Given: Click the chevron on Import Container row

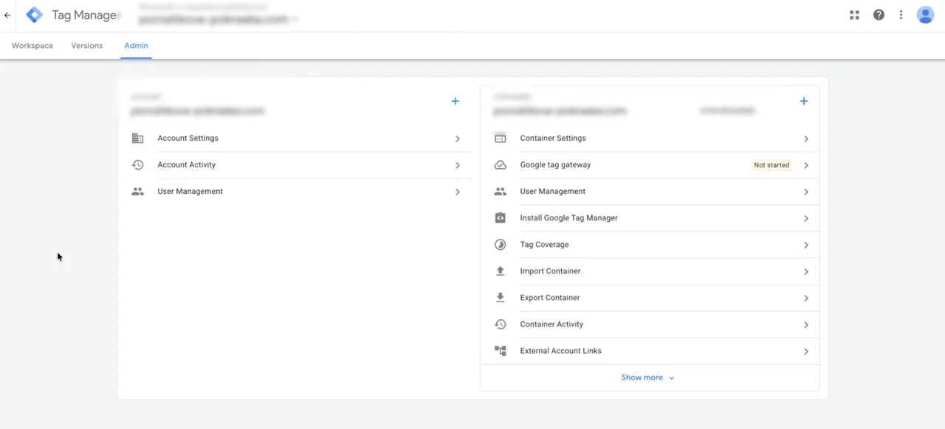Looking at the screenshot, I should click(805, 271).
